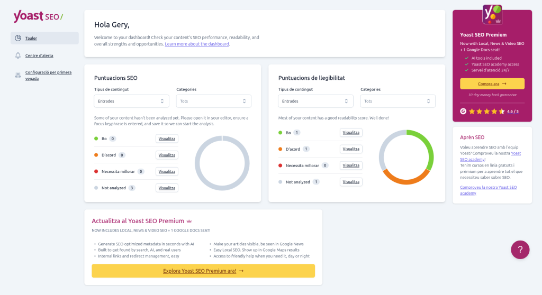Click Visualitza for Not analyzed SEO scores
Image resolution: width=542 pixels, height=295 pixels.
pos(167,188)
